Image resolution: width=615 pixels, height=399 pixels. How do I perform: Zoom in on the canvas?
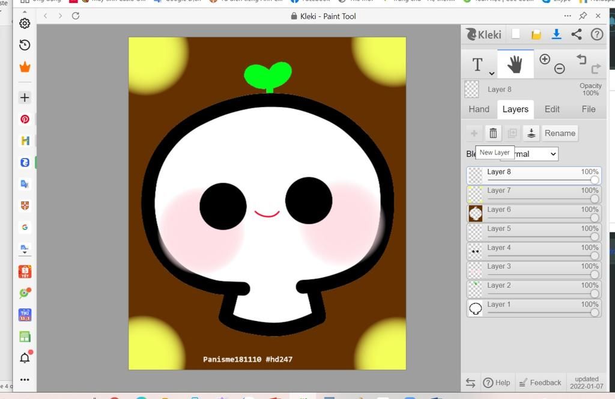pos(545,59)
